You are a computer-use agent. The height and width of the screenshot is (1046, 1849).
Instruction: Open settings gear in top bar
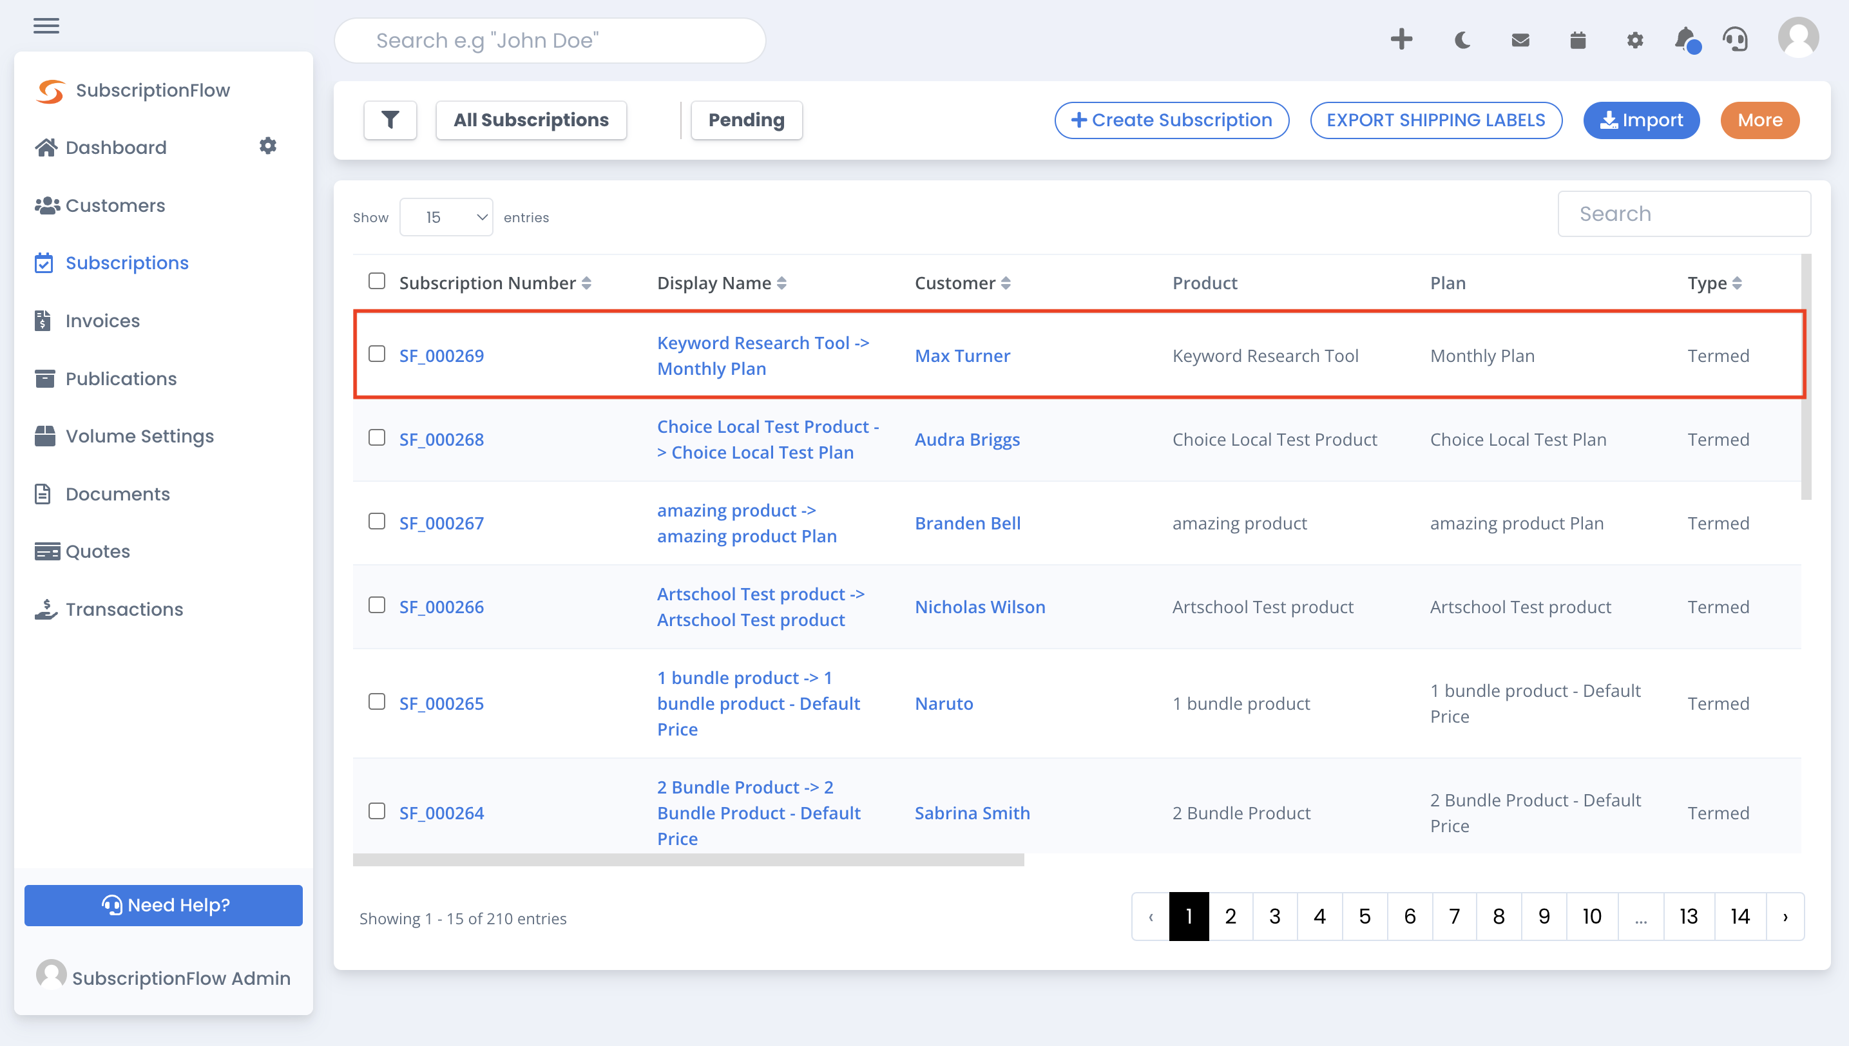1635,40
